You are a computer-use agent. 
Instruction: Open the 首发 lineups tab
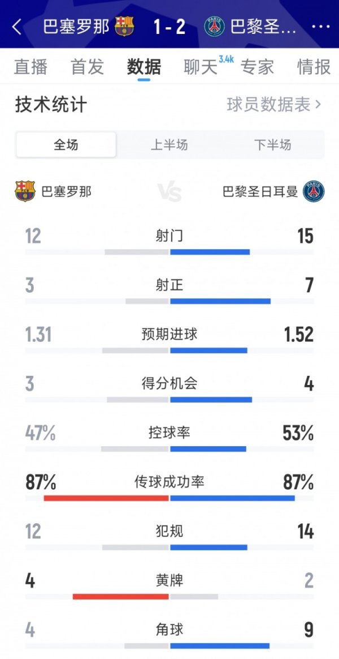tap(88, 67)
